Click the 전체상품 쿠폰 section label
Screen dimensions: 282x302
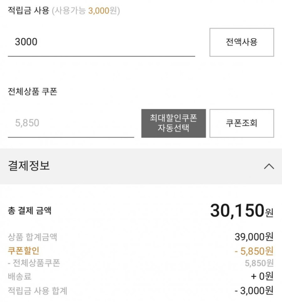pyautogui.click(x=32, y=92)
